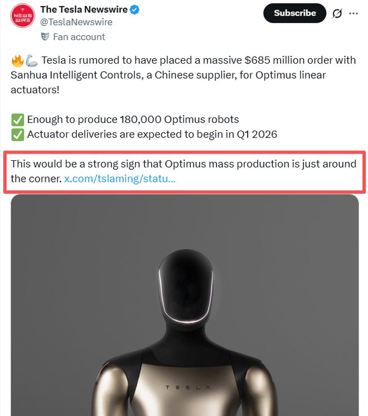Click checkmark emoji beside 'Actuator deliveries'

point(17,135)
